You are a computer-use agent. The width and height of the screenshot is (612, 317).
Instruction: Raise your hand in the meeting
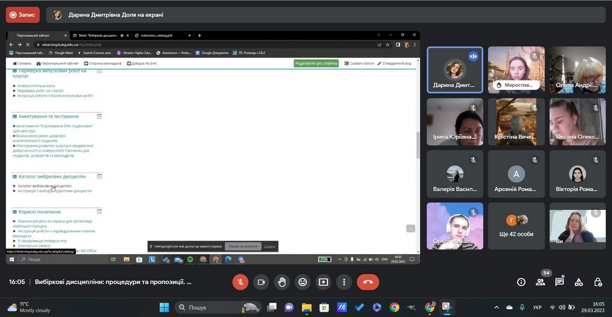[281, 282]
